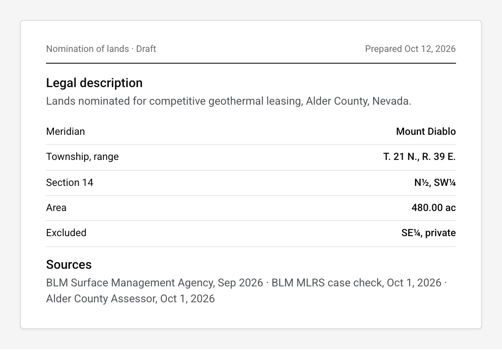The height and width of the screenshot is (350, 502).
Task: Click the 'Excluded' row label
Action: [x=66, y=233]
